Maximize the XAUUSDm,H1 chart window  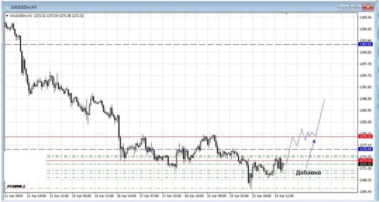(356, 7)
